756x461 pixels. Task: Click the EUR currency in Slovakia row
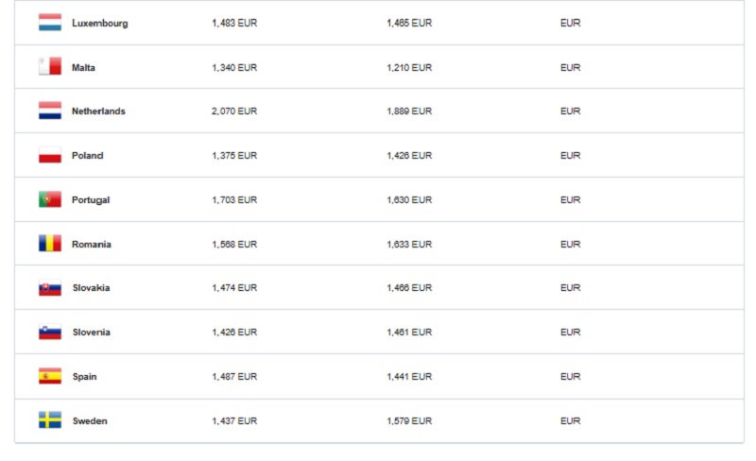[570, 288]
